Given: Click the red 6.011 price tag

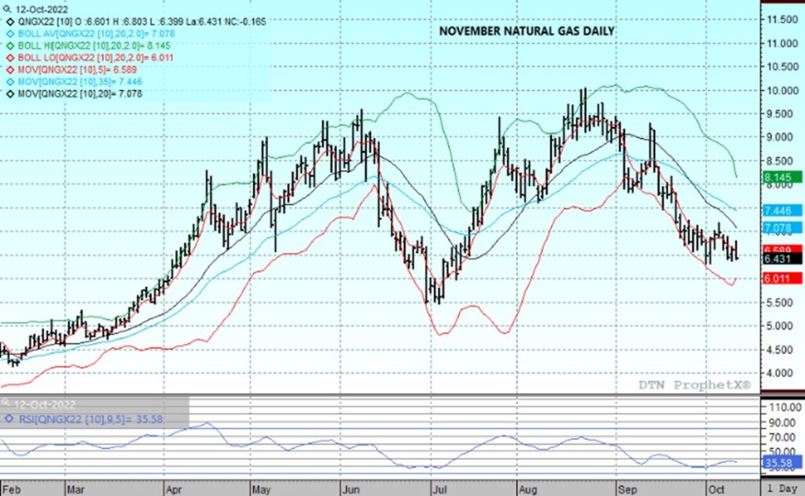Looking at the screenshot, I should click(781, 279).
